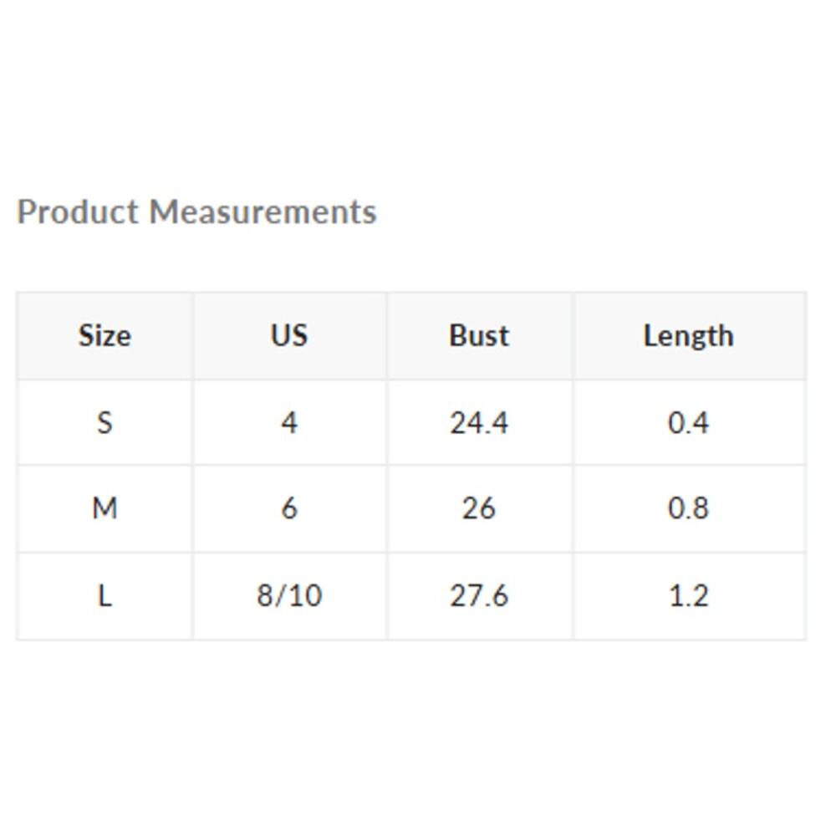Click the number 10 in the 8/10 cell
This screenshot has height=836, width=836.
click(304, 596)
